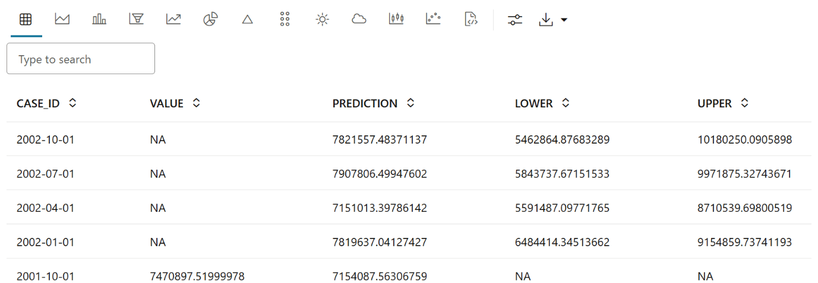This screenshot has height=283, width=818.
Task: Select the line chart icon
Action: (x=173, y=20)
